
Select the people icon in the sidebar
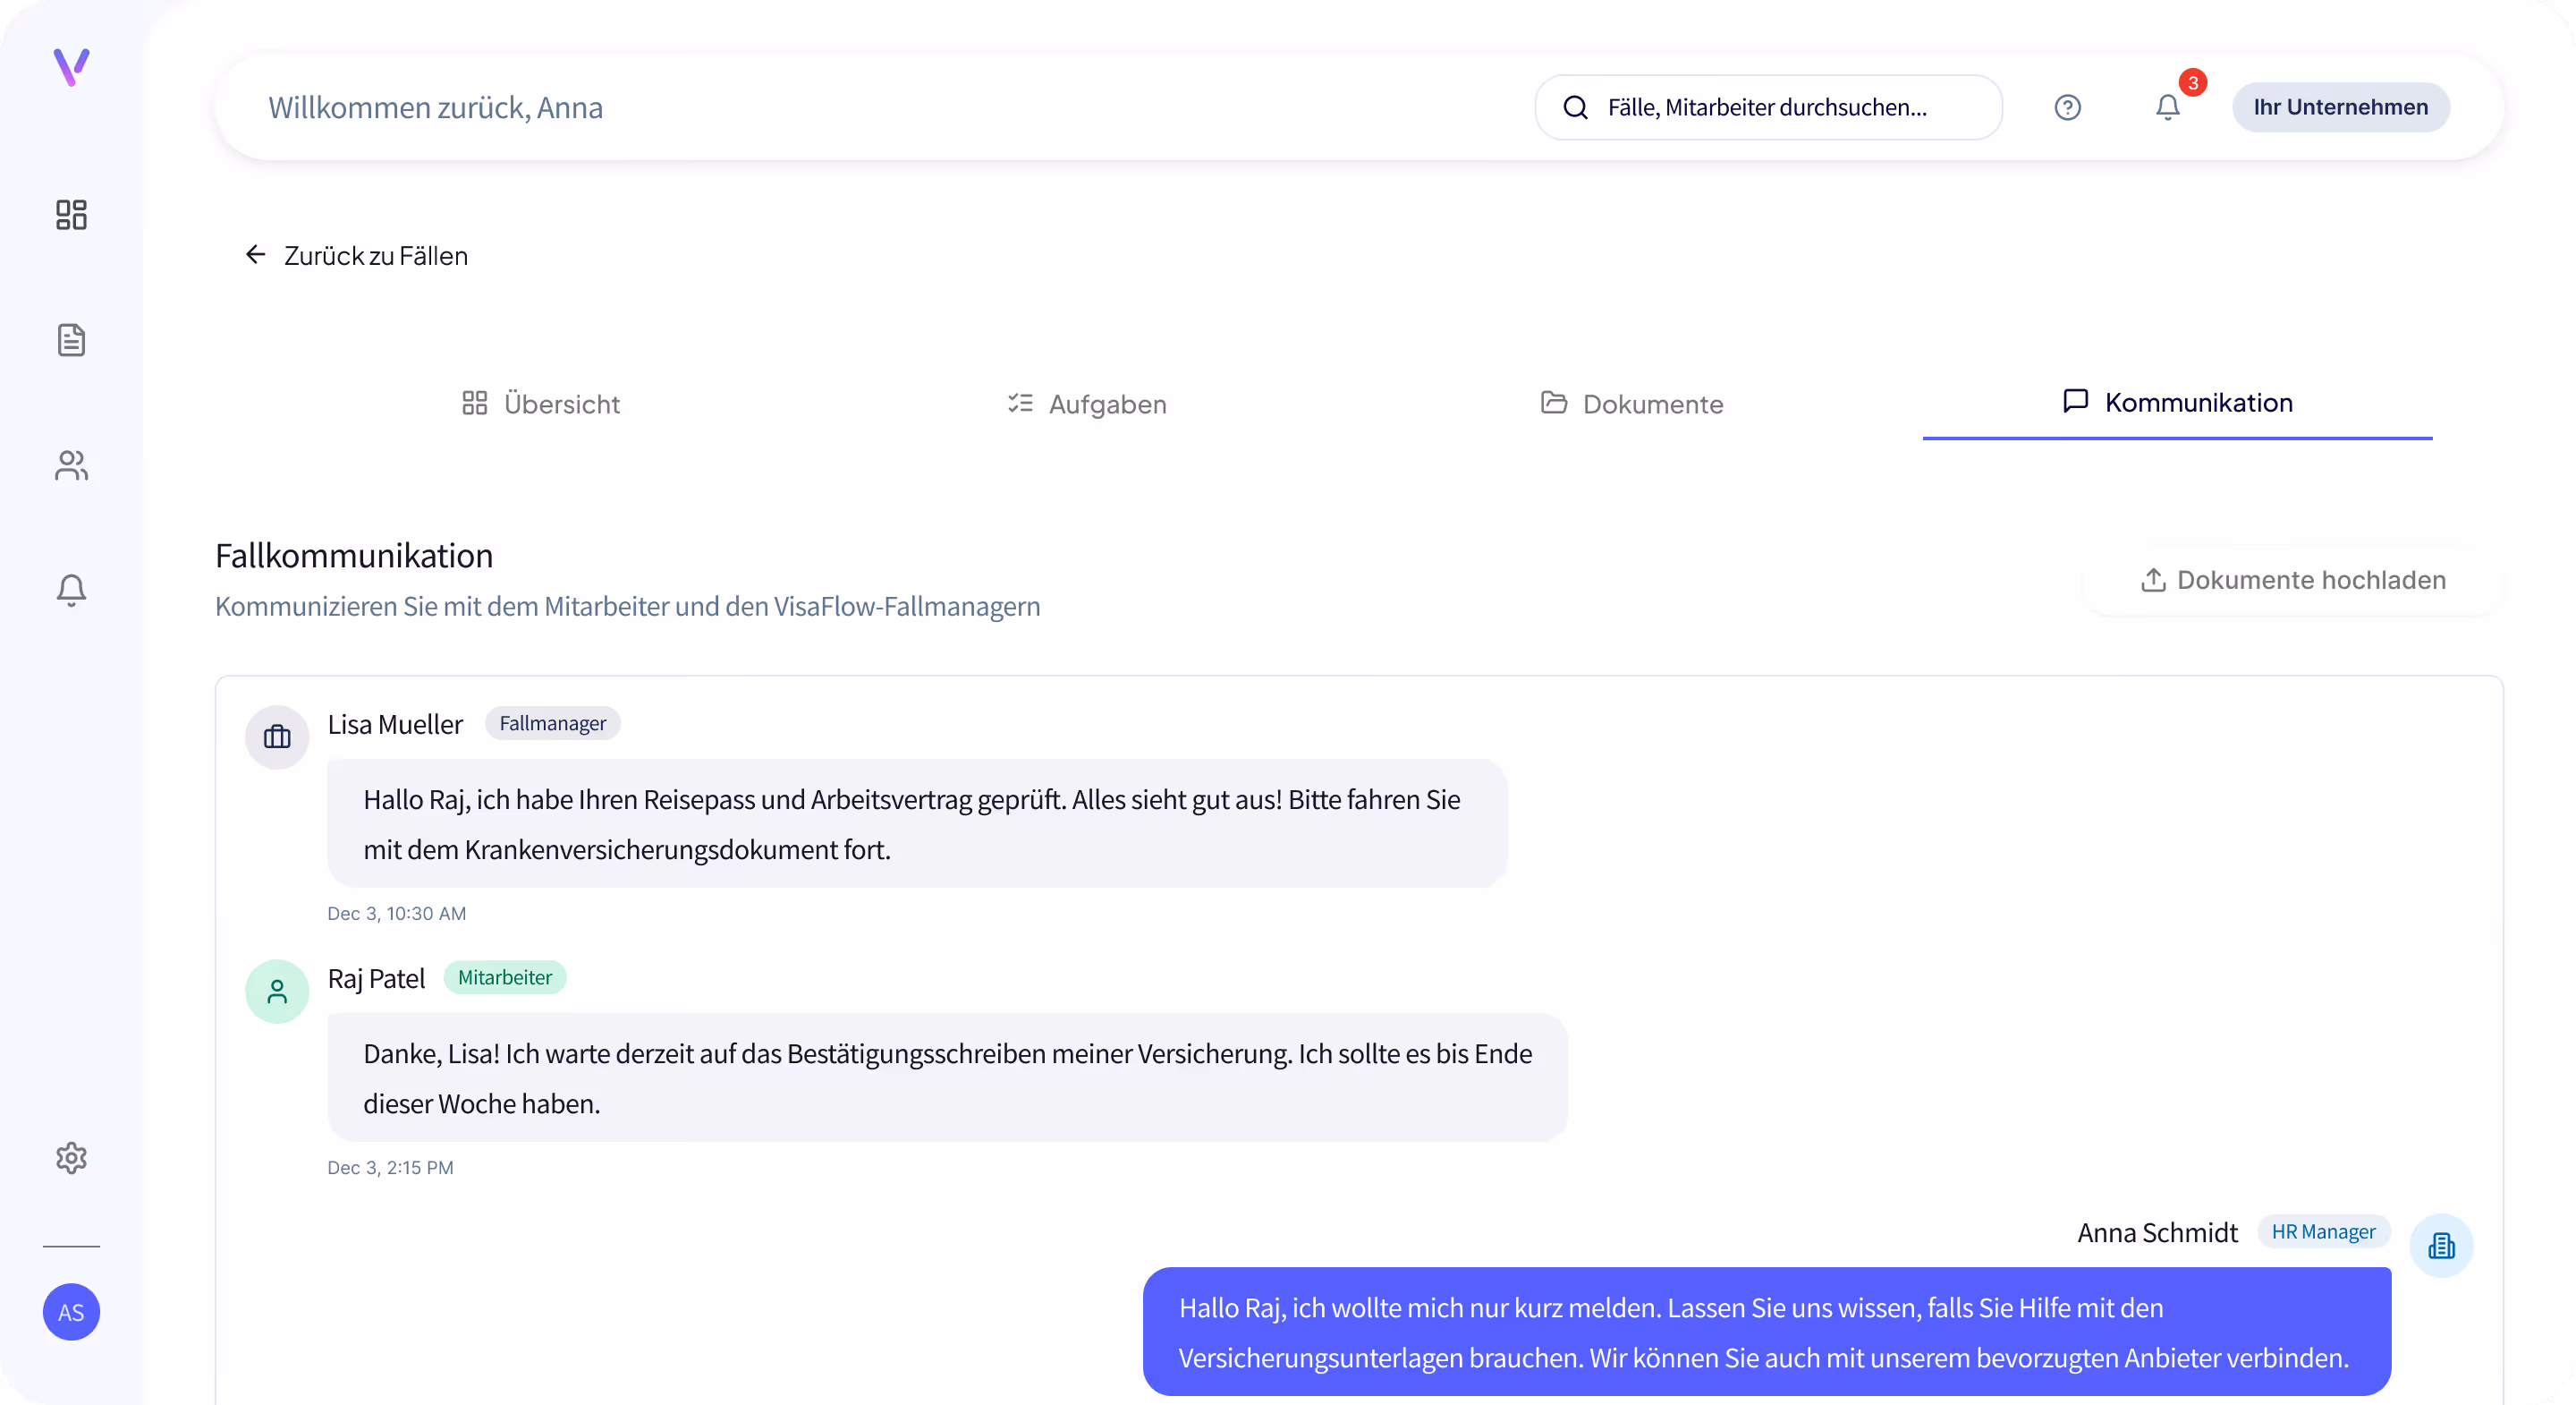pos(70,465)
